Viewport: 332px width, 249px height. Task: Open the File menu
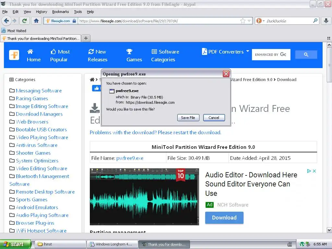[5, 12]
